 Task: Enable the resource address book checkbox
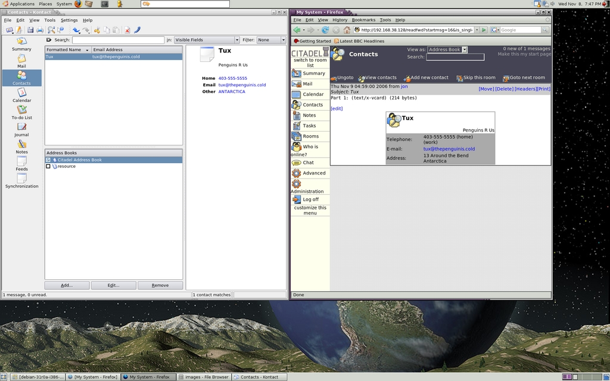pos(48,166)
